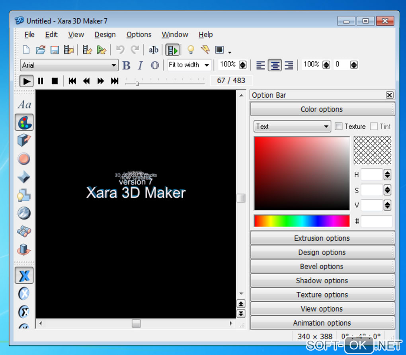Click the Redo arrow
Screen dimensions: 406x355
point(135,49)
